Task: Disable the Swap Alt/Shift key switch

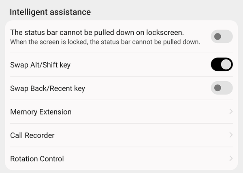Action: point(222,65)
